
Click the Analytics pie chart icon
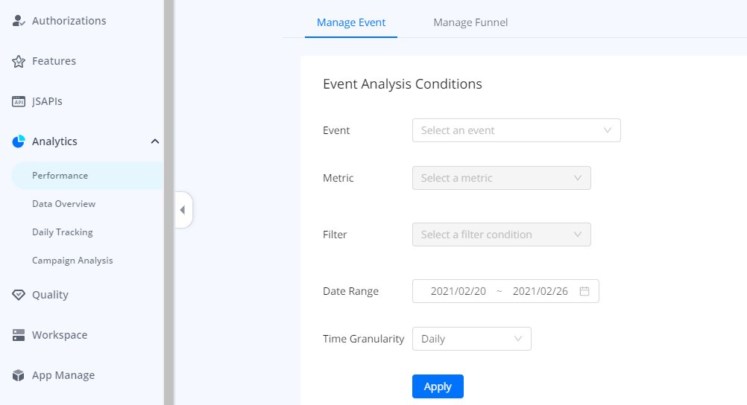(19, 141)
